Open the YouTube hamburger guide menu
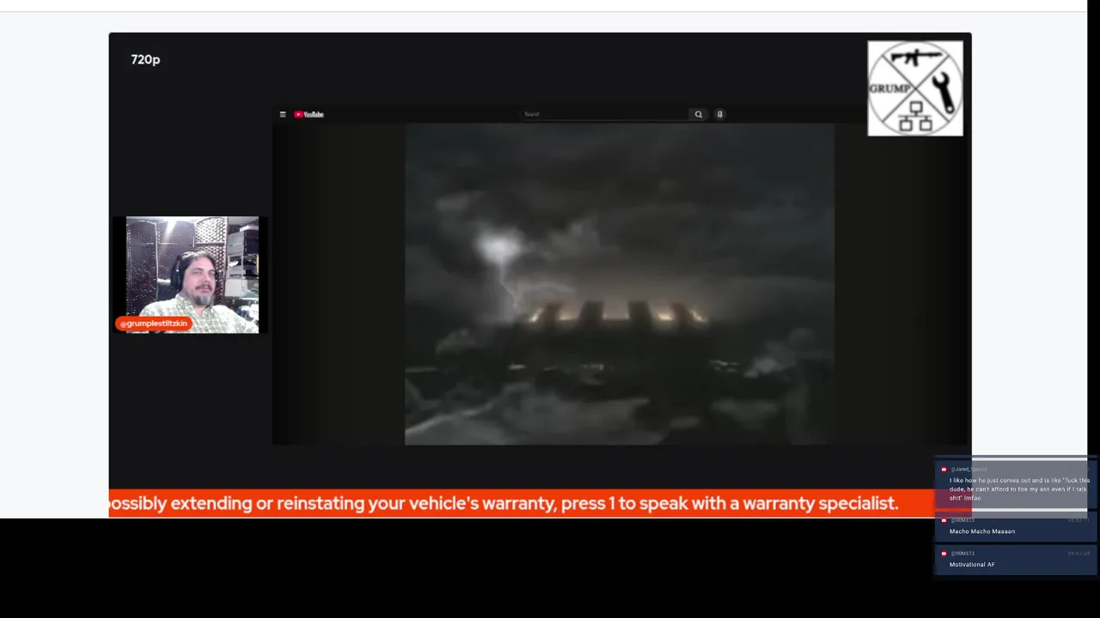This screenshot has width=1100, height=618. coord(283,114)
